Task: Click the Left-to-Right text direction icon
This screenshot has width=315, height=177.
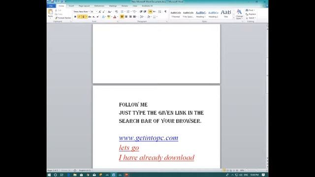Action: click(x=150, y=12)
